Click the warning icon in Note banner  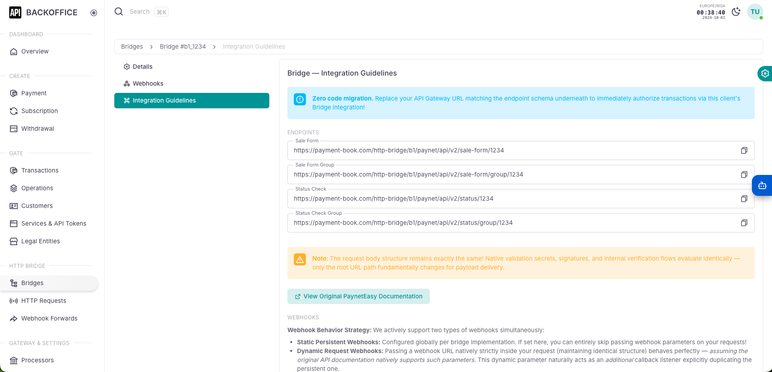click(x=300, y=259)
